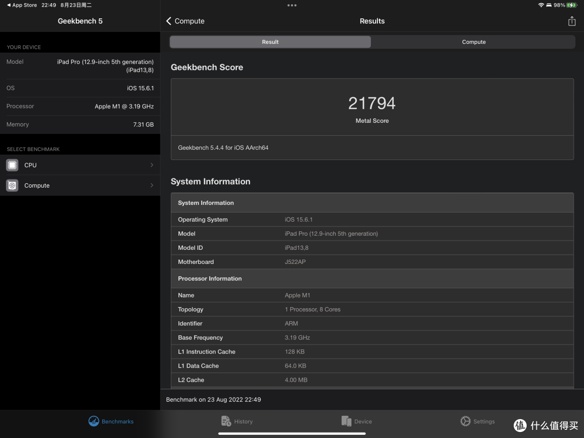The image size is (584, 438).
Task: Select the Compute benchmark icon in sidebar
Action: pyautogui.click(x=12, y=185)
